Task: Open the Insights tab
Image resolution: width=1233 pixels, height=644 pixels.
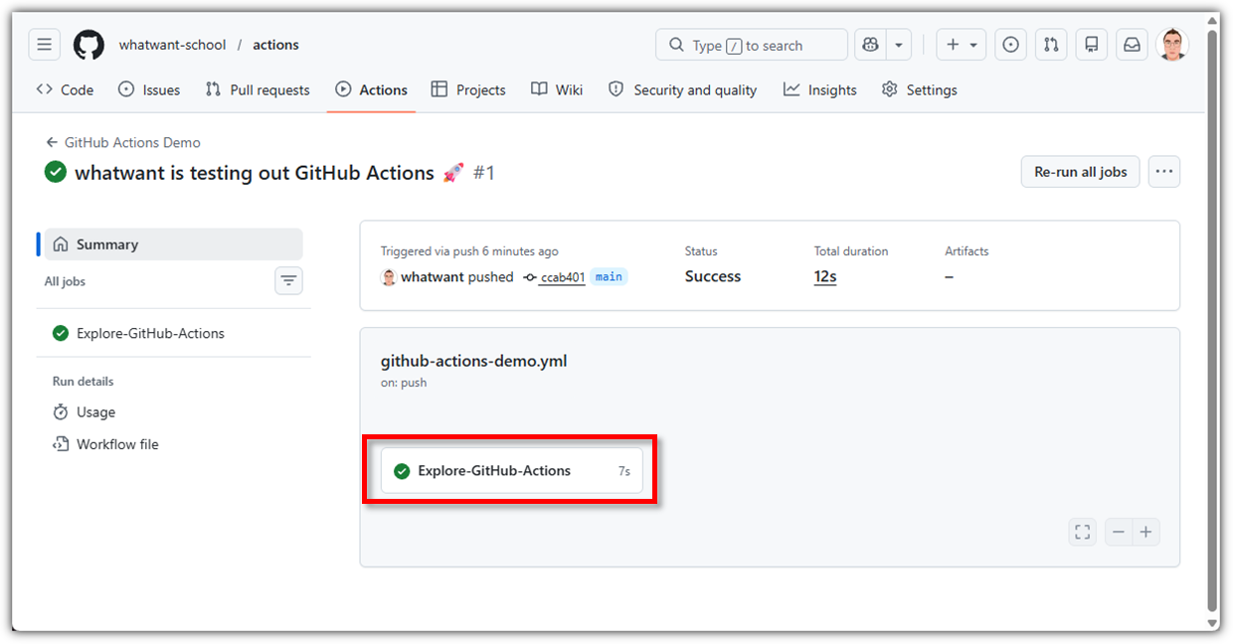Action: 819,89
